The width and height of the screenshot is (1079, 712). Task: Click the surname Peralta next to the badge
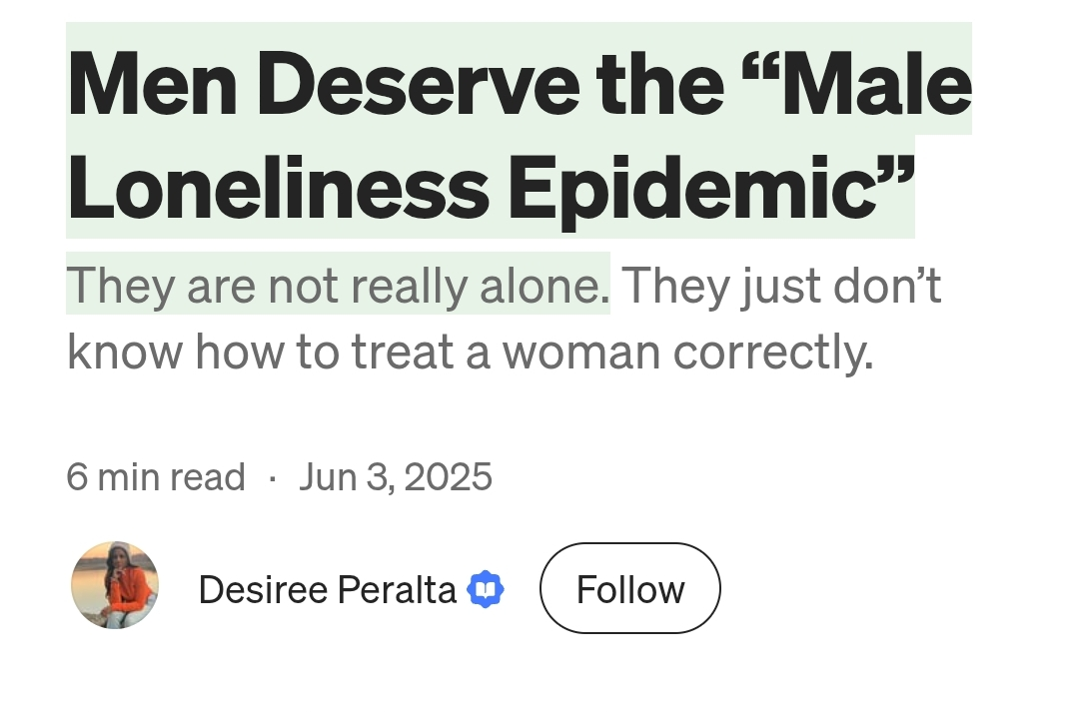397,589
